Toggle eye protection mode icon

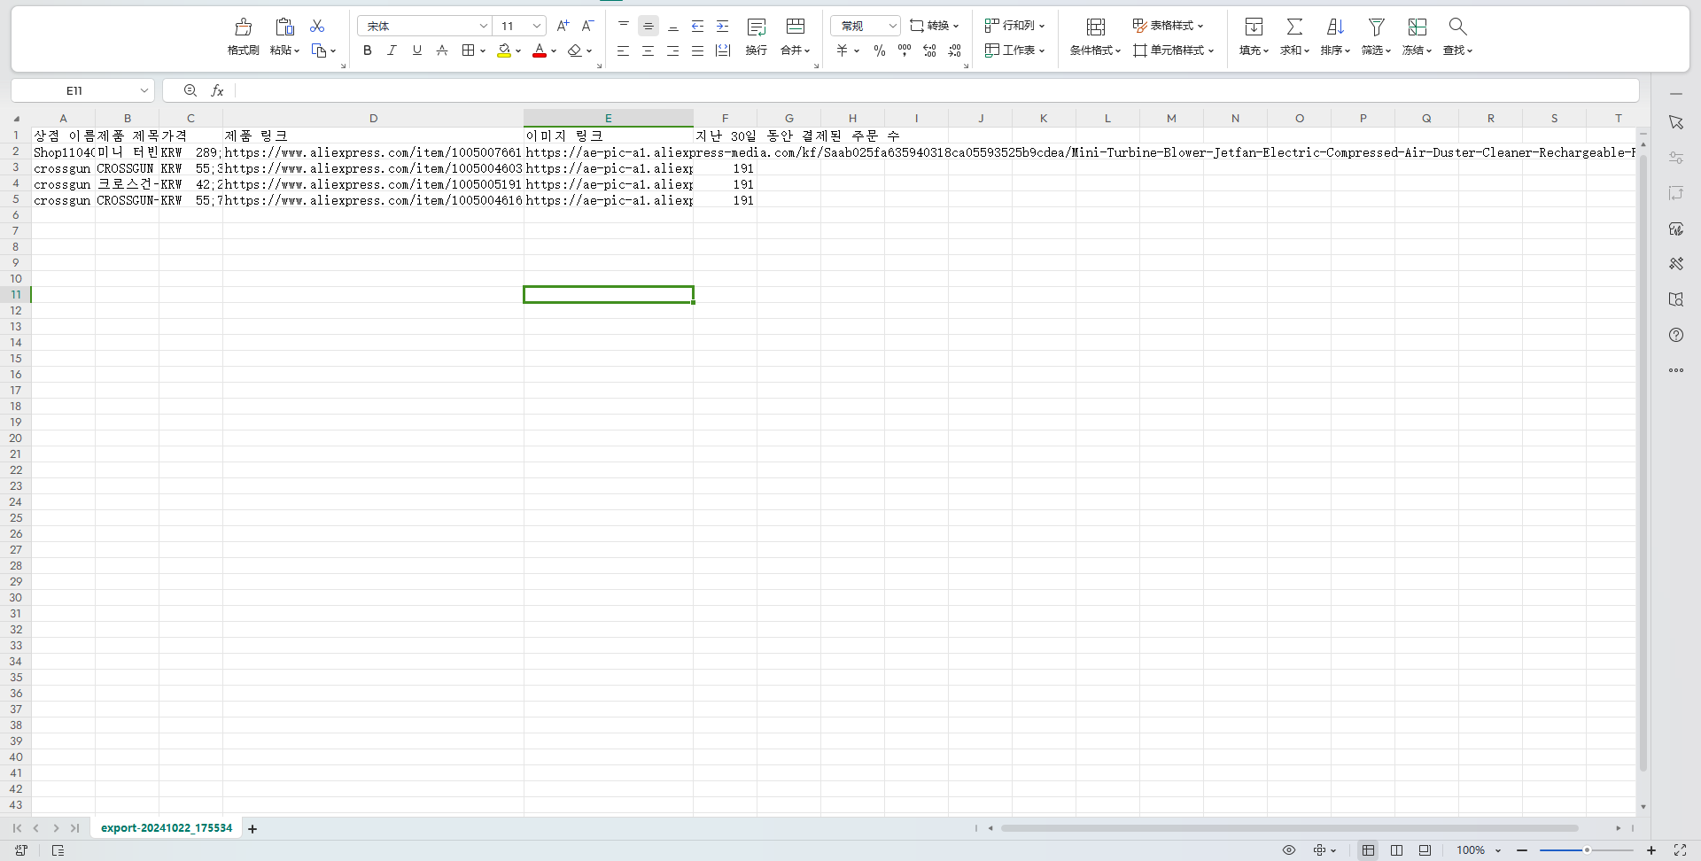[1289, 850]
